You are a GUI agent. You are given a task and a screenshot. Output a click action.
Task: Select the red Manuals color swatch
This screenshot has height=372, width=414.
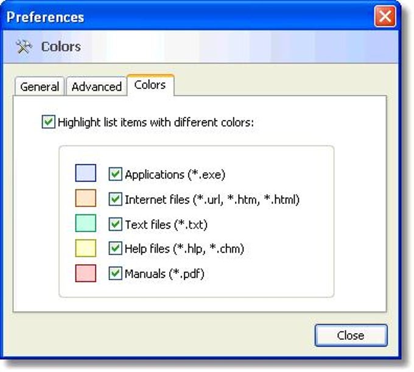tap(86, 273)
